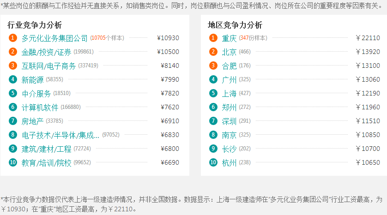Click the 电子技术/半导体/集成... industry link

60,135
